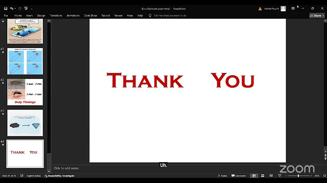Click the Tell me lightbulb icon
The height and width of the screenshot is (183, 327).
[x=150, y=15]
